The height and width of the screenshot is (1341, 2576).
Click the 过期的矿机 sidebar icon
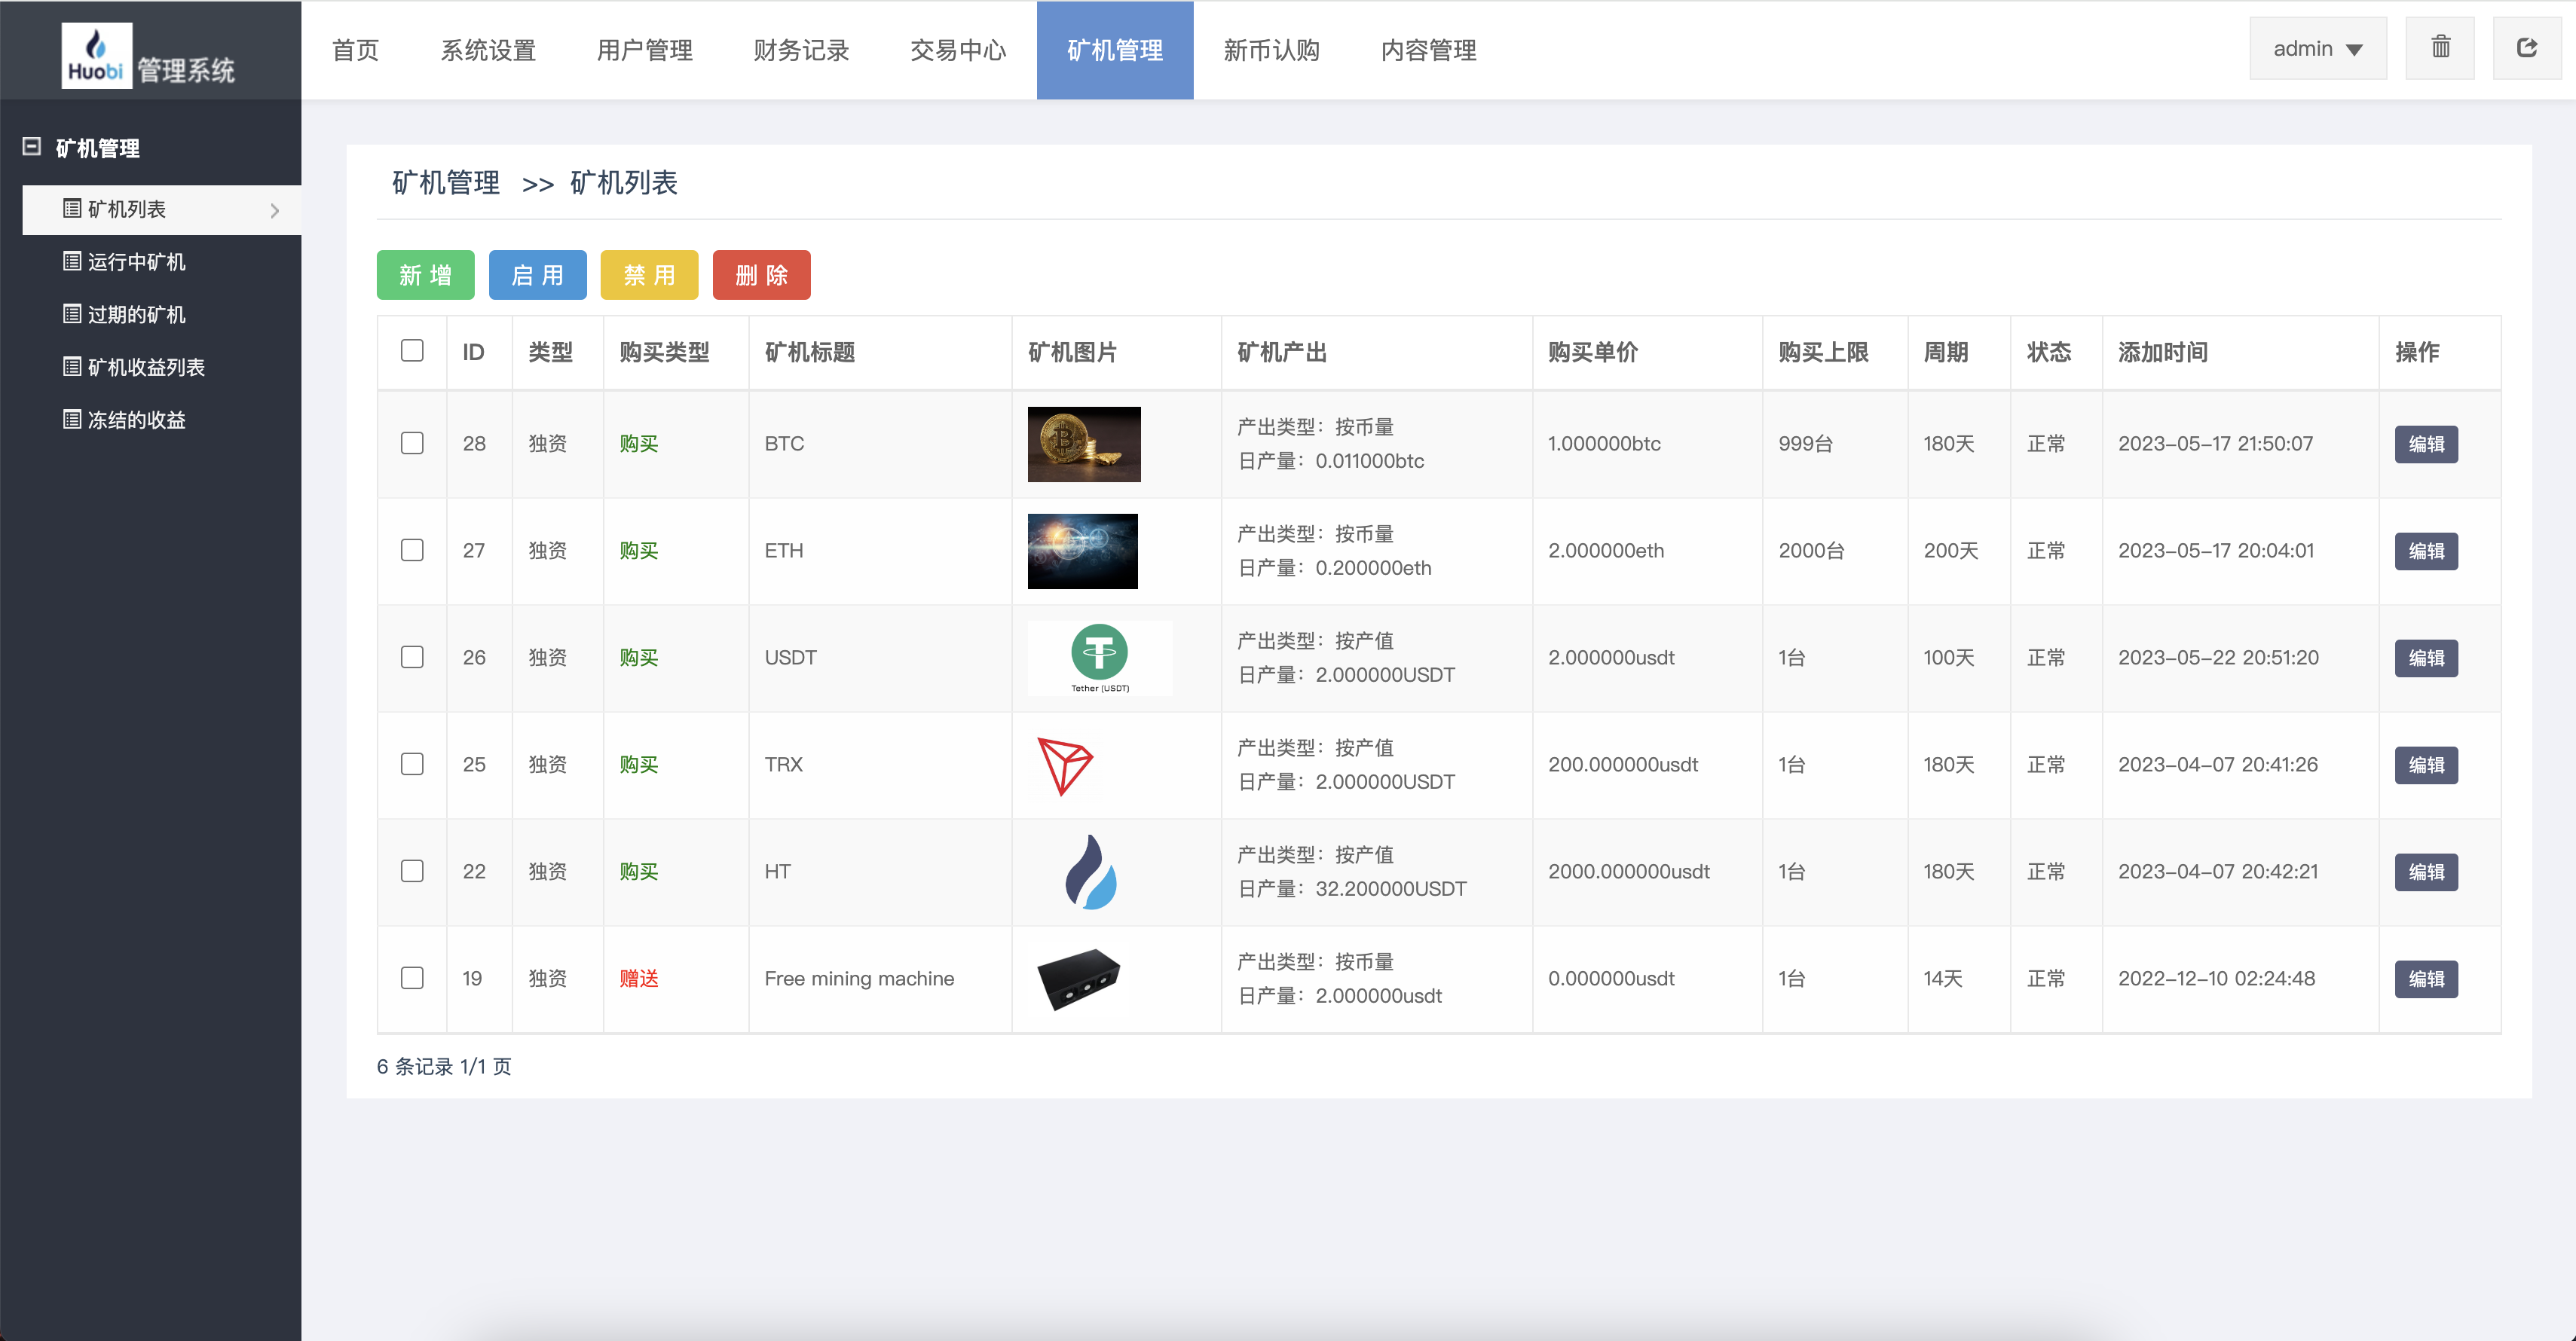coord(71,313)
